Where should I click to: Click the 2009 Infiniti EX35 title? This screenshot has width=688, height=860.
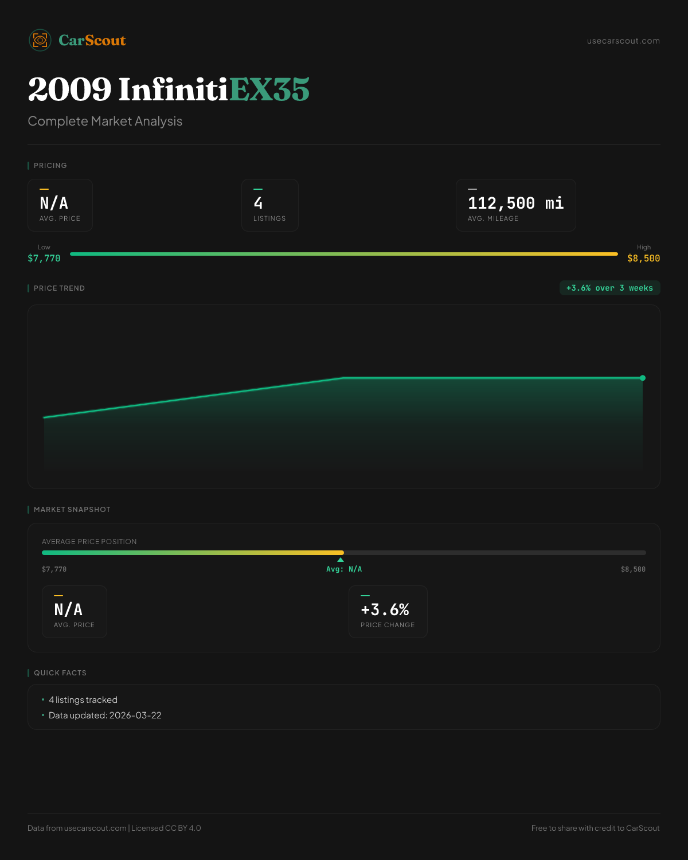pyautogui.click(x=169, y=89)
